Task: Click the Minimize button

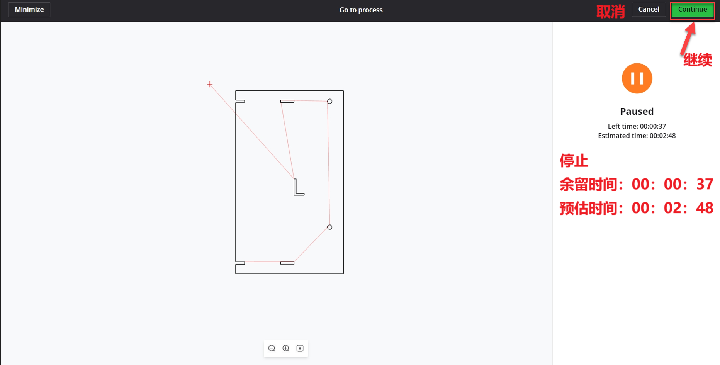Action: [29, 10]
